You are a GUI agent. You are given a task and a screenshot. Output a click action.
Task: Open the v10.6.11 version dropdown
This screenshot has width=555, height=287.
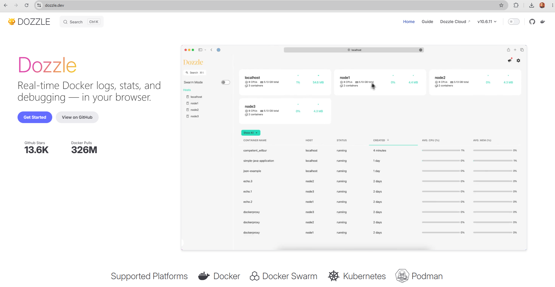point(487,22)
